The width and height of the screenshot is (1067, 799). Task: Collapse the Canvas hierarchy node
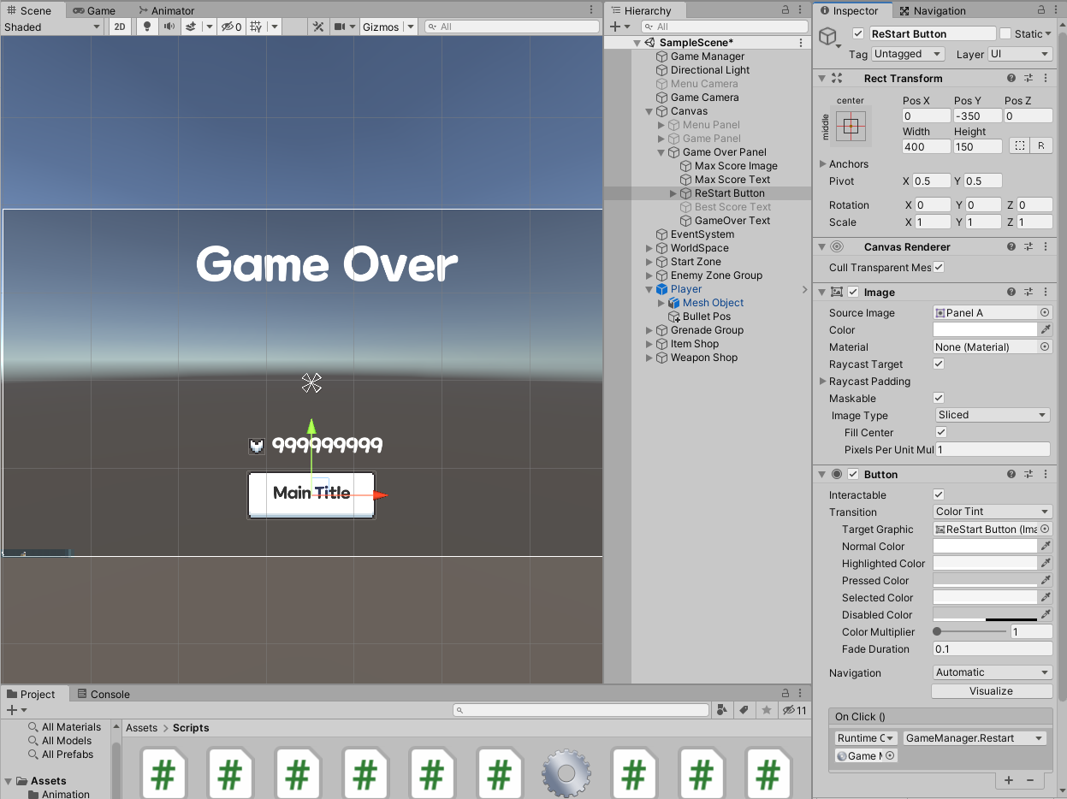(x=649, y=111)
